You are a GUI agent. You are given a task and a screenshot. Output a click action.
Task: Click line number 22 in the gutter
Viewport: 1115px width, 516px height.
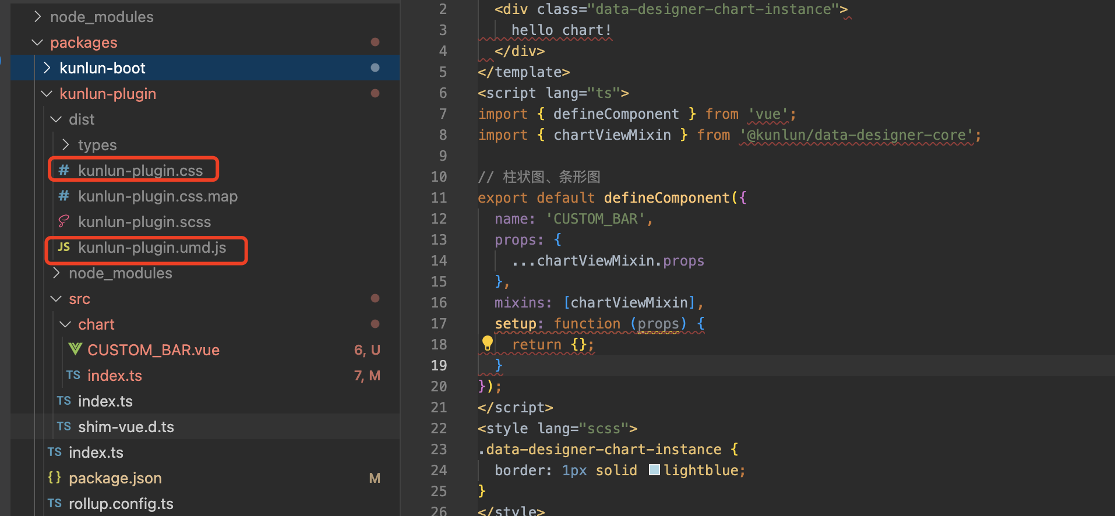(x=439, y=428)
